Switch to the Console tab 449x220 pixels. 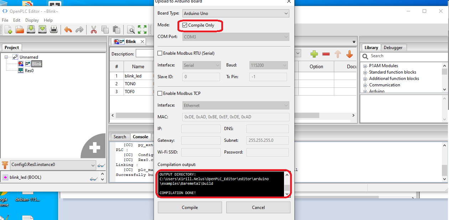(x=140, y=137)
